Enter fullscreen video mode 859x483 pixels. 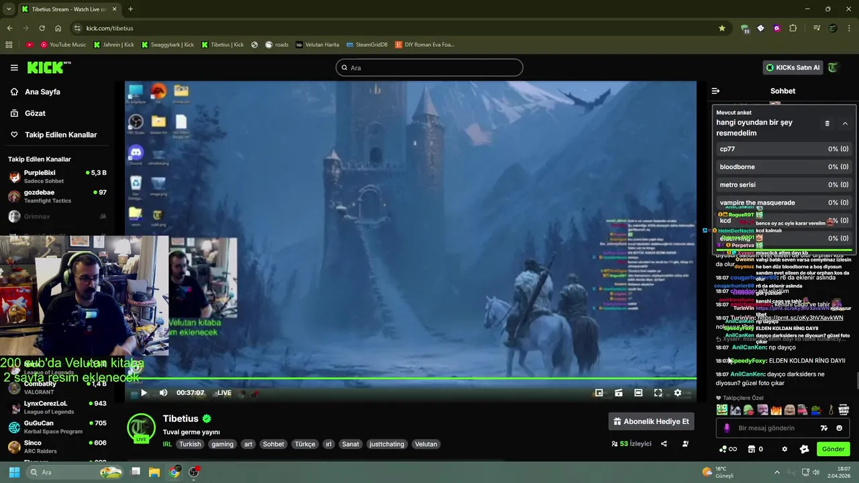coord(658,393)
